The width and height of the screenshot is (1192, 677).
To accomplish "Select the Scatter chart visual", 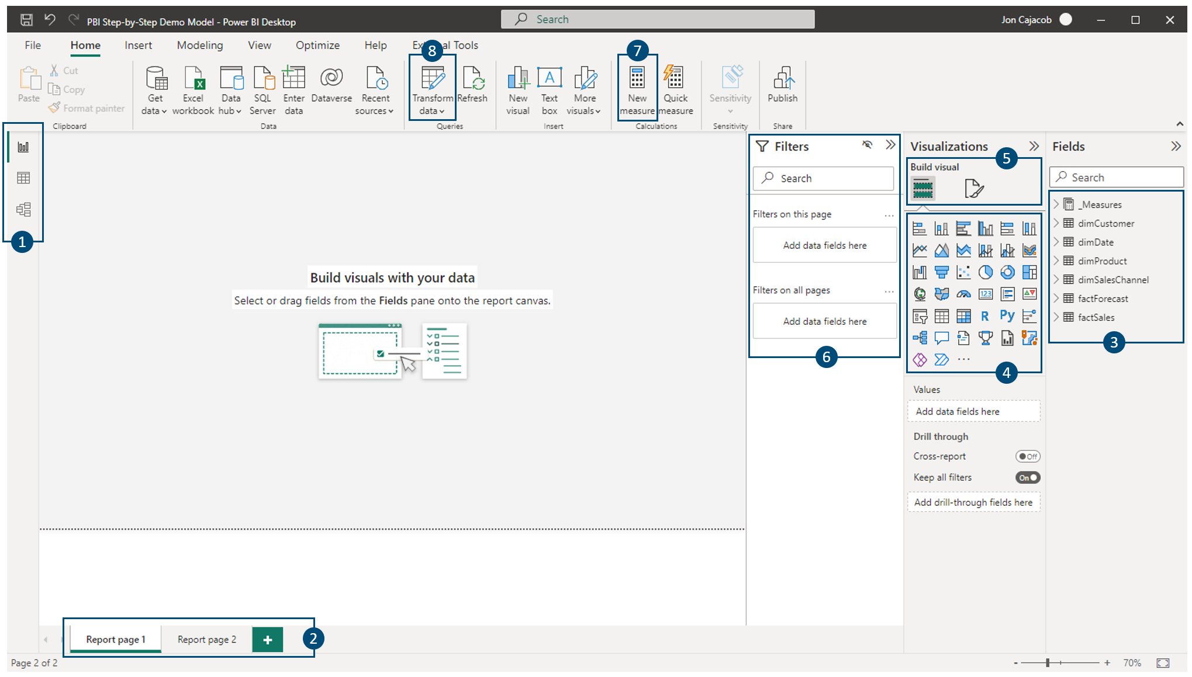I will pos(963,272).
